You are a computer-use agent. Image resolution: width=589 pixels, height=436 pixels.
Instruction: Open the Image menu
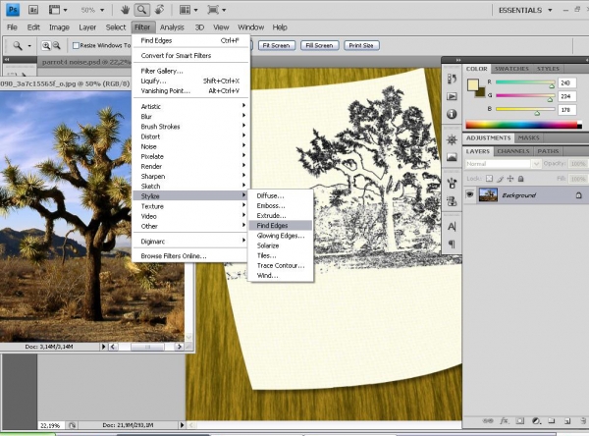(59, 27)
